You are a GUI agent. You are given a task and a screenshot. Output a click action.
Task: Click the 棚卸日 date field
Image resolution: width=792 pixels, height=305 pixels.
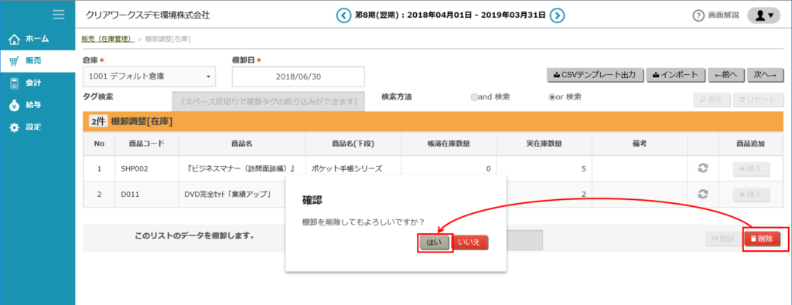coord(299,76)
